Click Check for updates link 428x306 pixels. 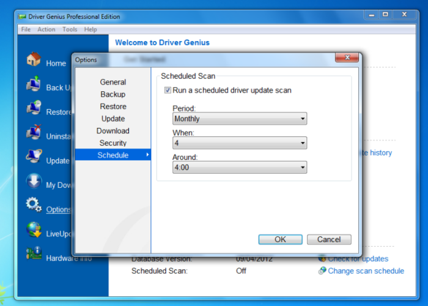click(x=358, y=258)
